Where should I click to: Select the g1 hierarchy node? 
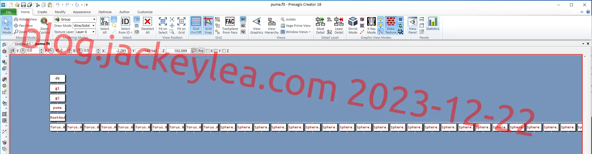tap(57, 88)
